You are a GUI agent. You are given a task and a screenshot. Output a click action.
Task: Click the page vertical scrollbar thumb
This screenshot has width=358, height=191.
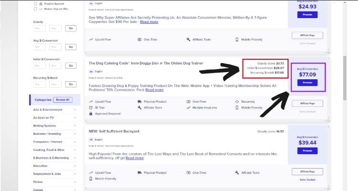345,78
